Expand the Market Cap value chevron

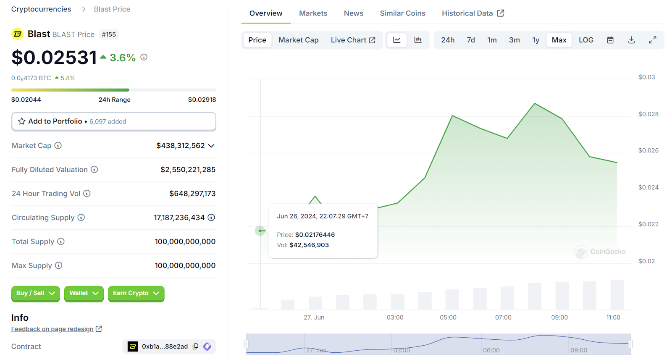(x=211, y=146)
